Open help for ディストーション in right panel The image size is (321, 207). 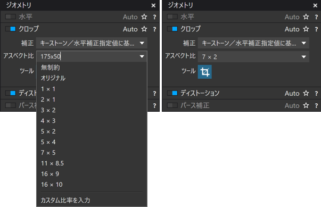coord(316,94)
